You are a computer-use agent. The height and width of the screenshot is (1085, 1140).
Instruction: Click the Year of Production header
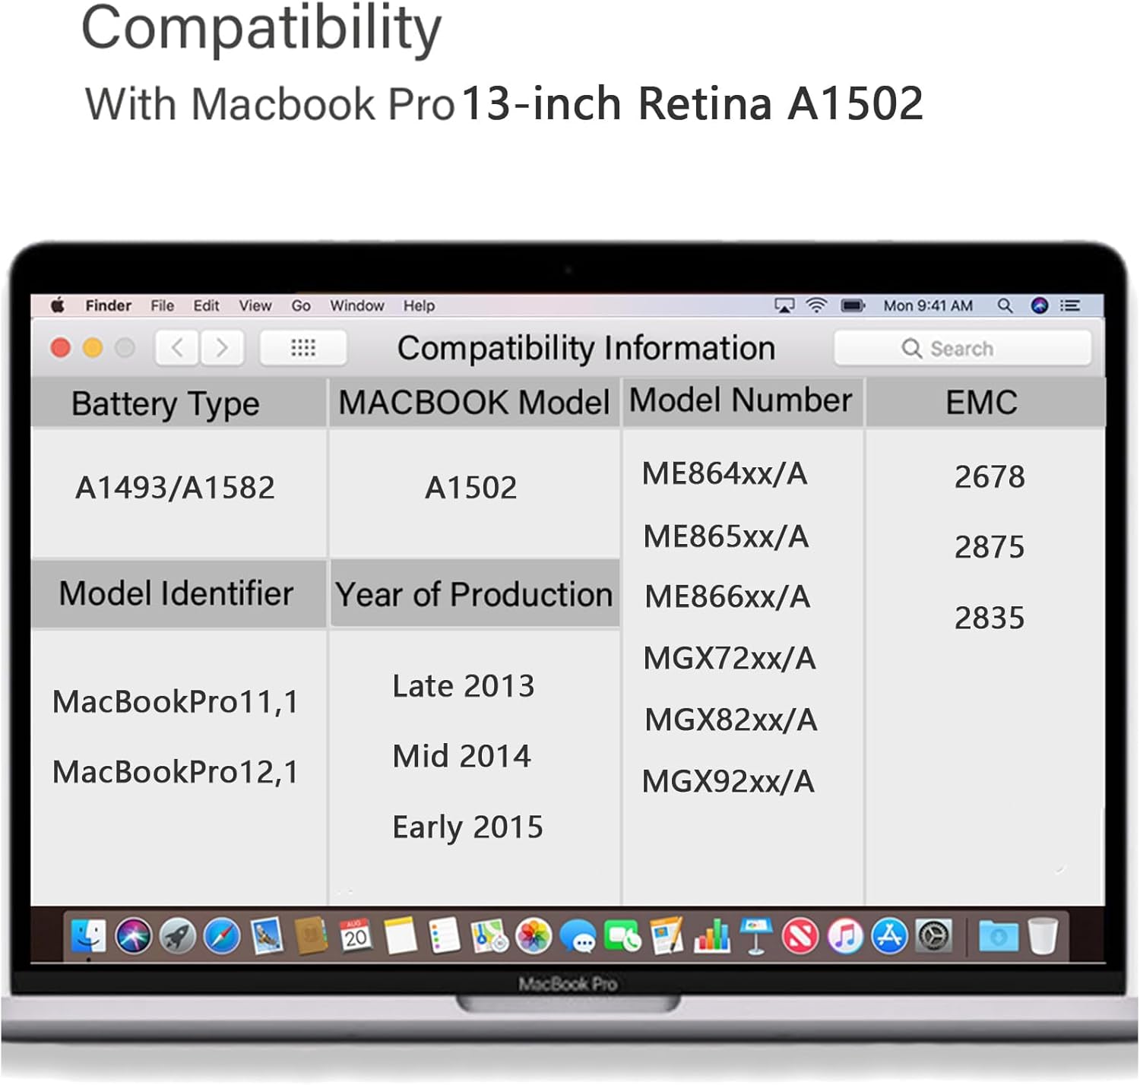[x=474, y=593]
